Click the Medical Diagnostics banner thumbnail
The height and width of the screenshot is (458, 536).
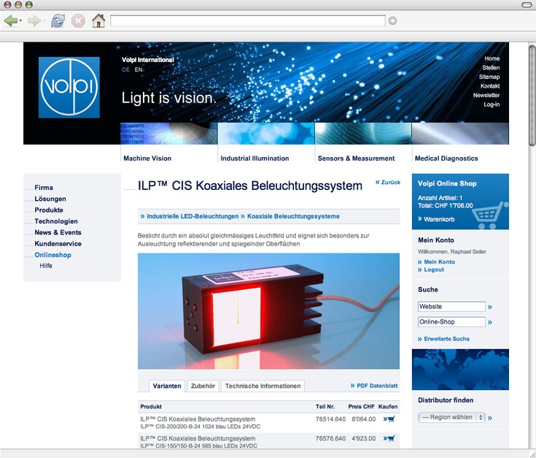pos(460,134)
